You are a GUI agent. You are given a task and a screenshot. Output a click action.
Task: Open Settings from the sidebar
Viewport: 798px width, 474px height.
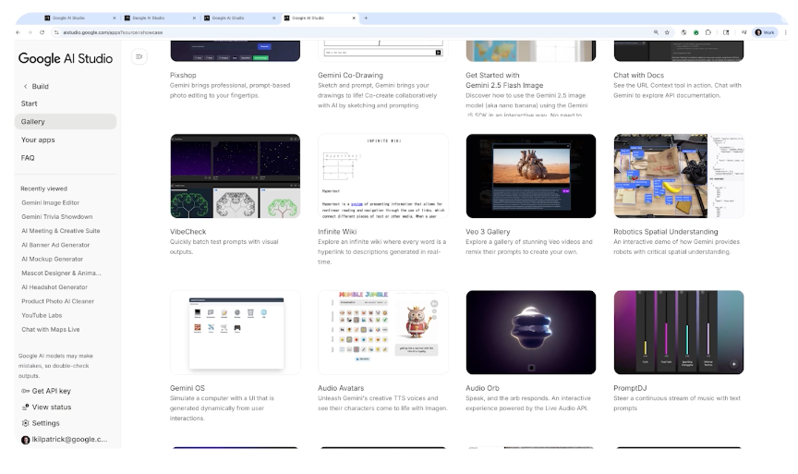click(46, 423)
